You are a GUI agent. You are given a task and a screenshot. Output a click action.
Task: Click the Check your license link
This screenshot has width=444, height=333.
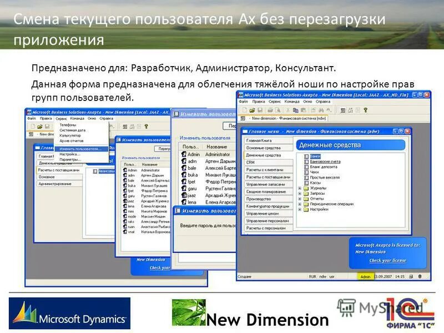[388, 260]
